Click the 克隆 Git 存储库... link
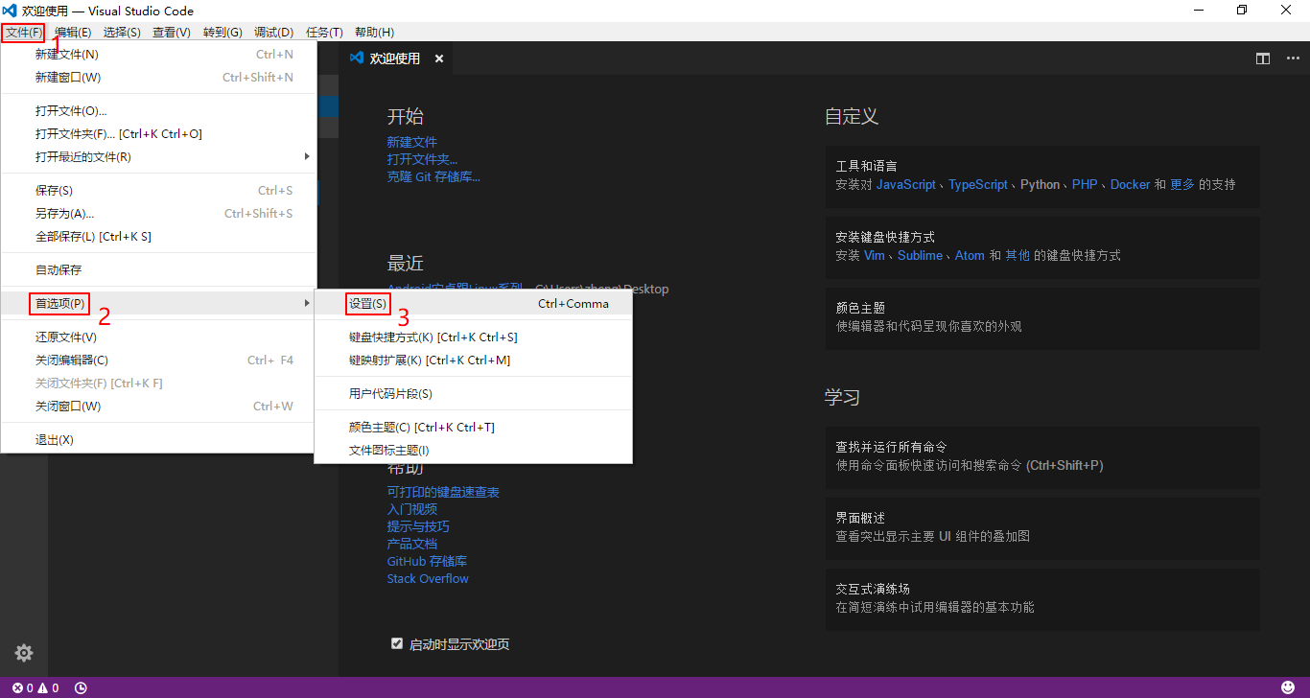 click(433, 176)
